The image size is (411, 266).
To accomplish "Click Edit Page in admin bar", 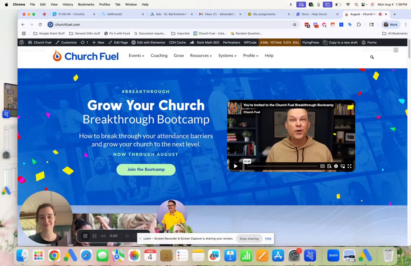I will pyautogui.click(x=118, y=42).
